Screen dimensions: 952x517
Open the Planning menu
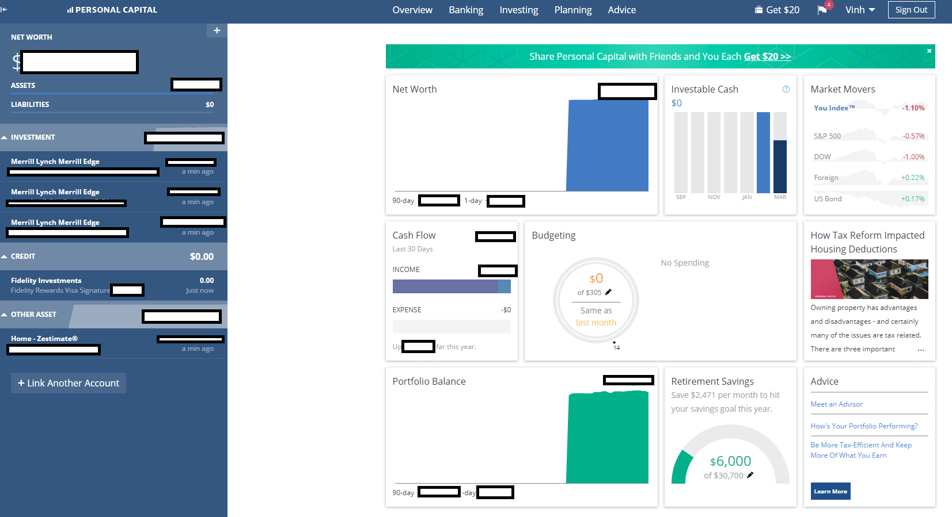click(573, 10)
